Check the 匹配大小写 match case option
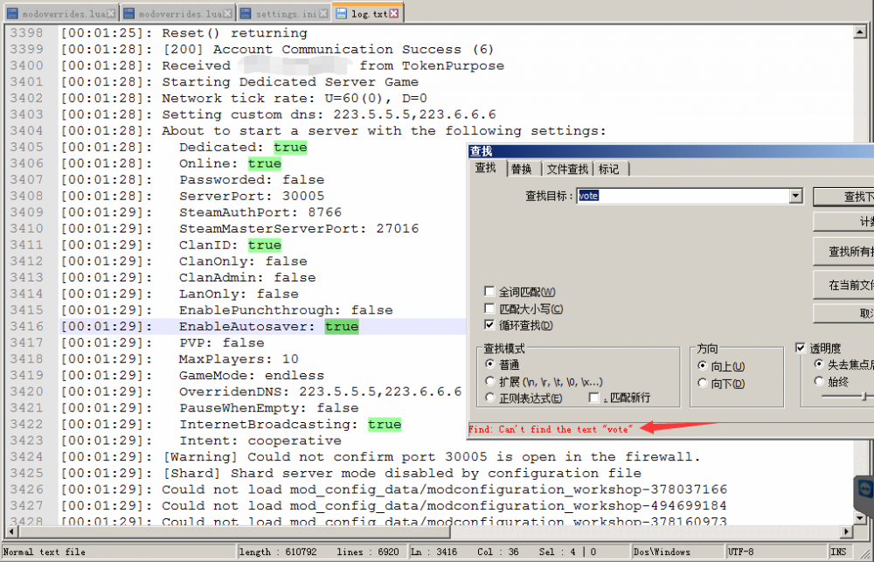The image size is (874, 562). (490, 309)
